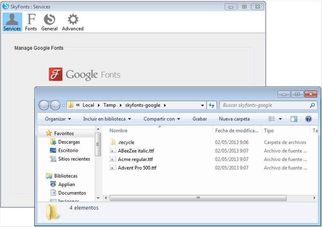Click the change view icon
Viewport: 322px width, 227px height.
(x=272, y=119)
